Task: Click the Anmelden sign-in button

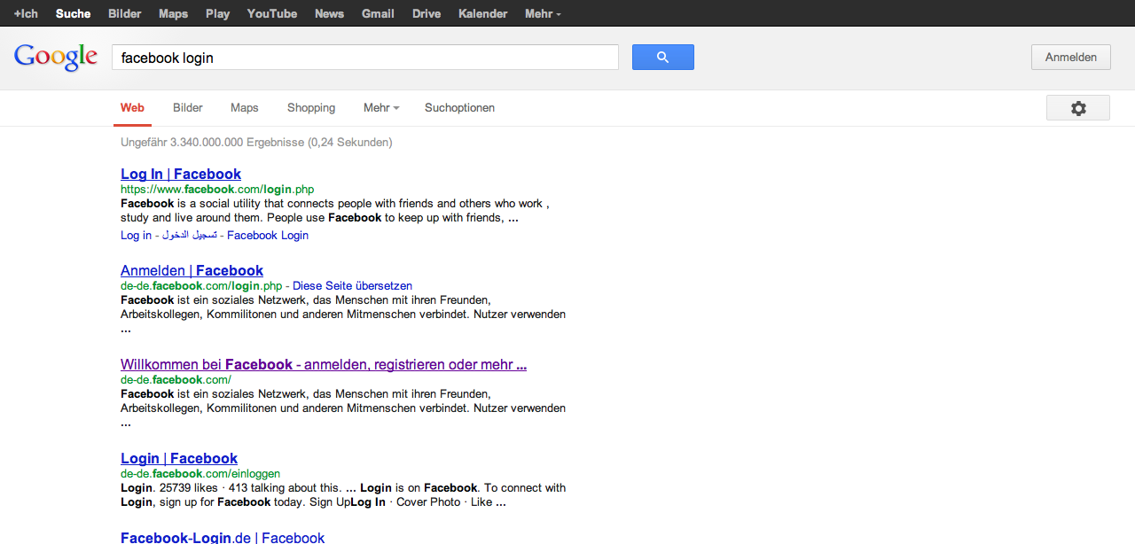Action: (1070, 58)
